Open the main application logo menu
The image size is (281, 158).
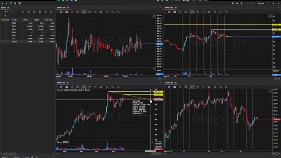[x=2, y=3]
